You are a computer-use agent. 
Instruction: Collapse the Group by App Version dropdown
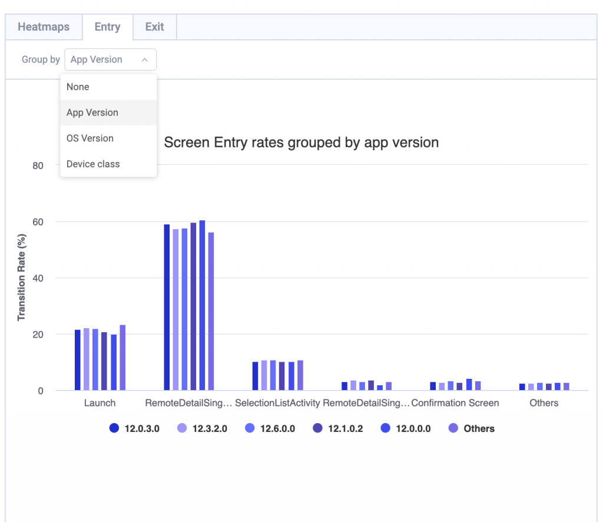click(x=110, y=60)
